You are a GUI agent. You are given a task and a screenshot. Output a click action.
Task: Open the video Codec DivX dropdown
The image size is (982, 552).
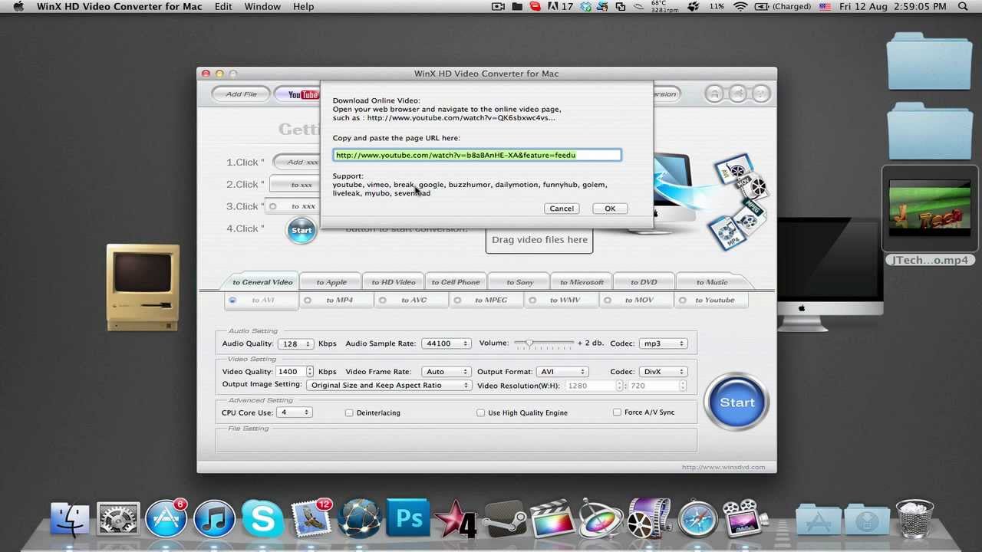664,372
